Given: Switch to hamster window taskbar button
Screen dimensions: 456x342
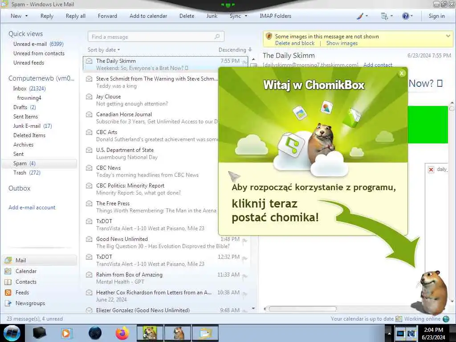Looking at the screenshot, I should [178, 333].
